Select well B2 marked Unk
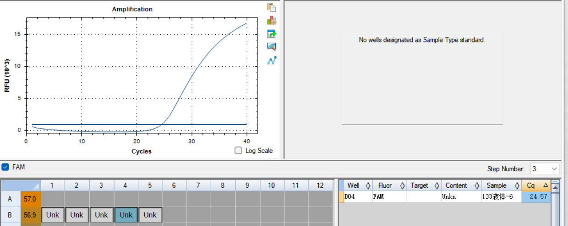Image resolution: width=568 pixels, height=226 pixels. point(77,215)
